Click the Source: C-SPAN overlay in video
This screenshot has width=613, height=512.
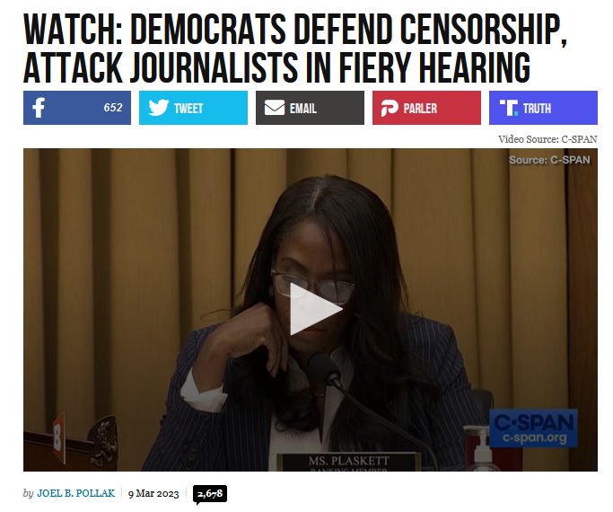pos(549,160)
